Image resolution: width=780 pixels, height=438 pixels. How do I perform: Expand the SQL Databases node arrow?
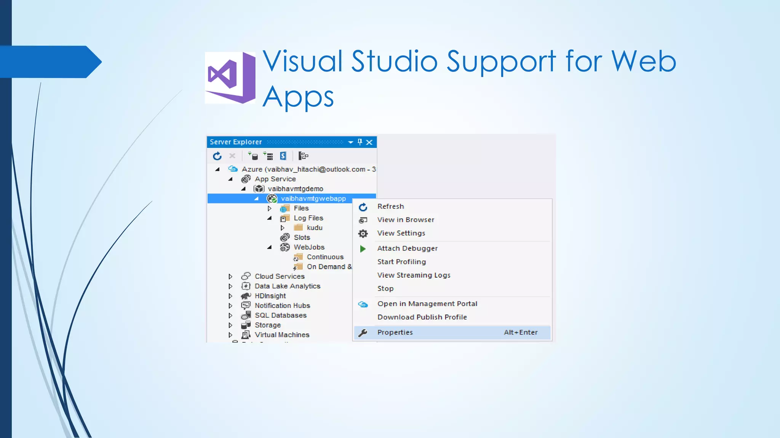coord(230,315)
